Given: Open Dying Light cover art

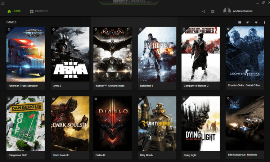Looking at the screenshot, I should [x=201, y=123].
